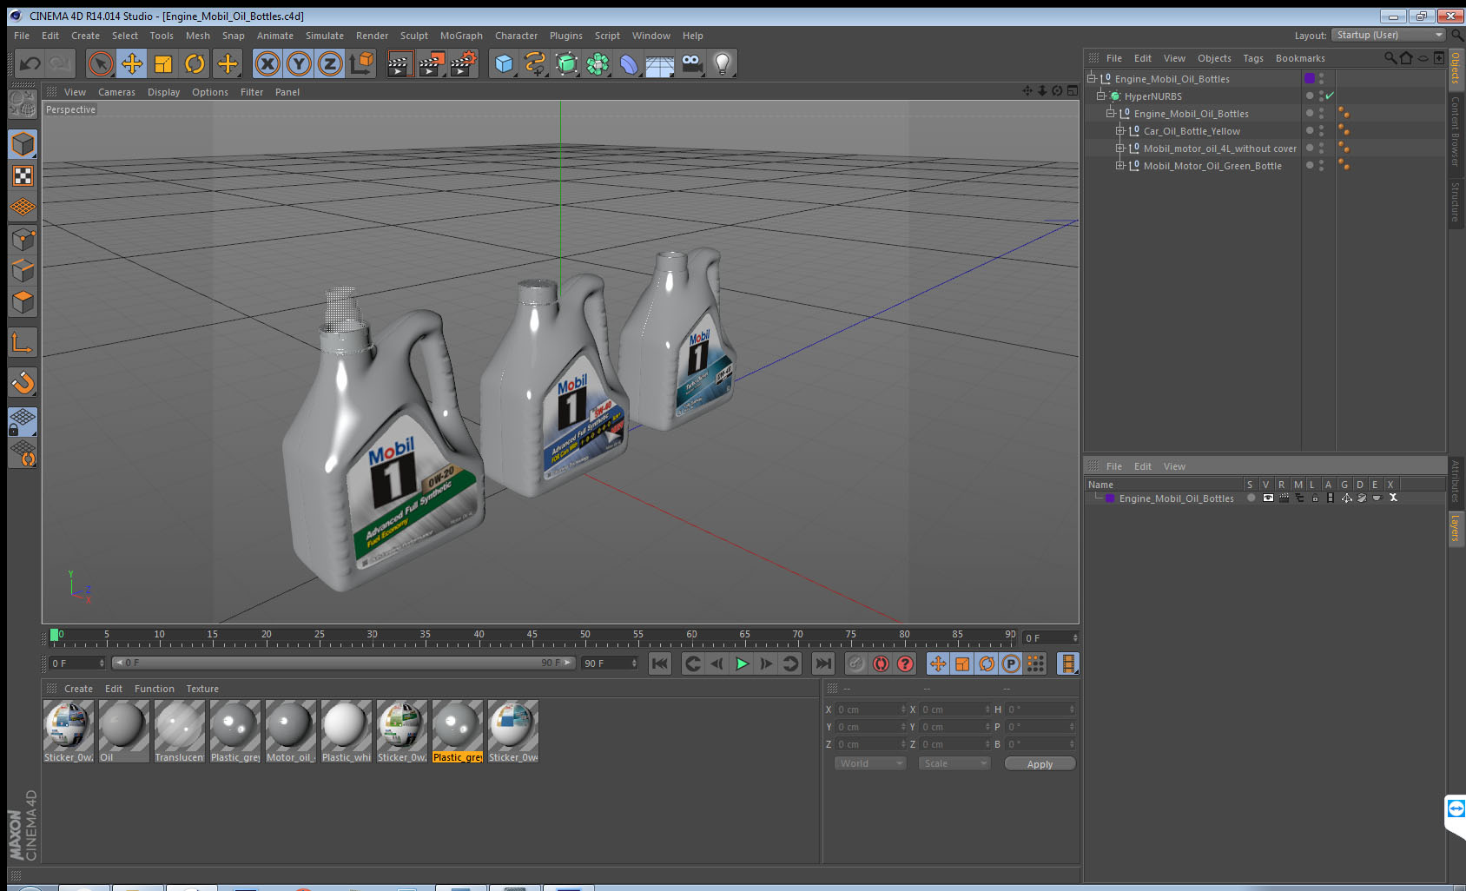Open the Character menu
Image resolution: width=1466 pixels, height=891 pixels.
[x=516, y=36]
